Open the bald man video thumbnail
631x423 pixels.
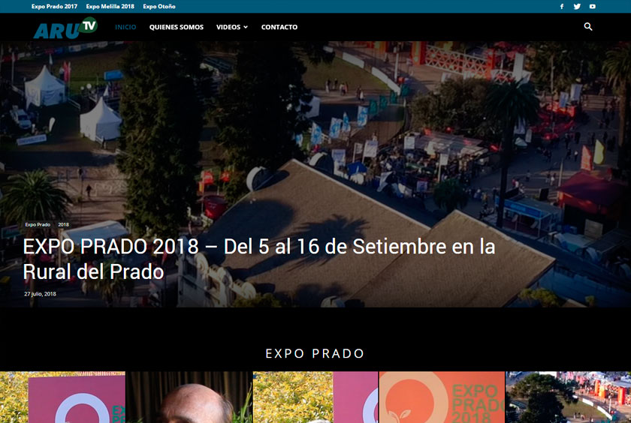[x=189, y=397]
